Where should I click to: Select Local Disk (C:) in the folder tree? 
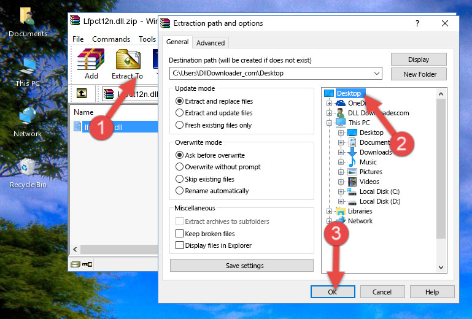click(x=379, y=191)
